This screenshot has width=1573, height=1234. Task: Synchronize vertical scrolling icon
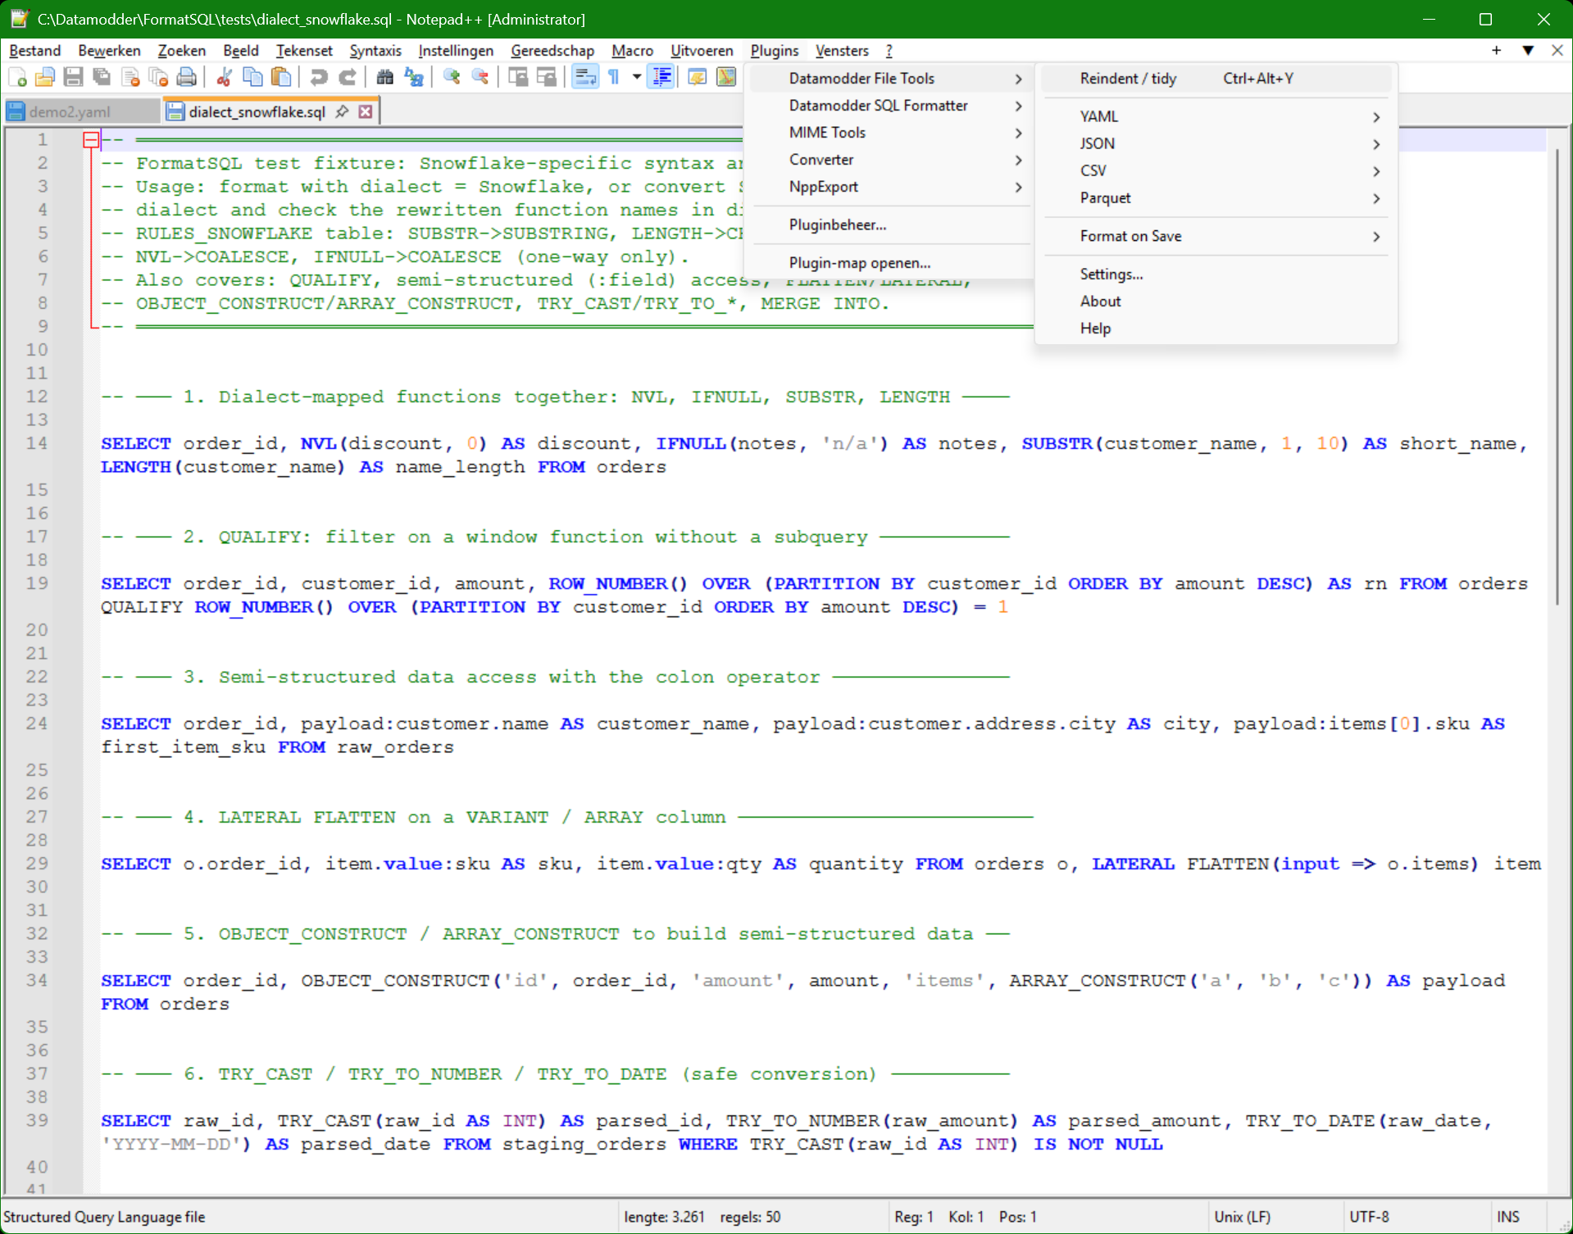click(x=517, y=77)
